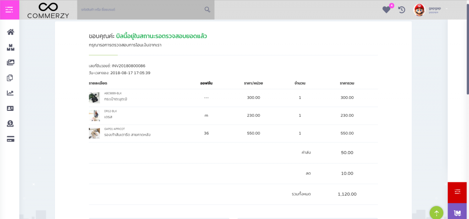Click the grand total 1,120.00
Screen dimensions: 469x219
point(347,194)
